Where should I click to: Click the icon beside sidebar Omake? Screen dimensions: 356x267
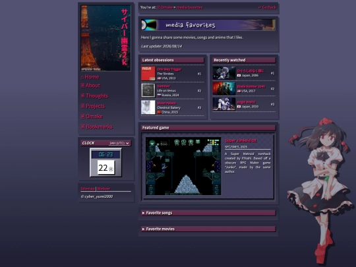pos(82,116)
